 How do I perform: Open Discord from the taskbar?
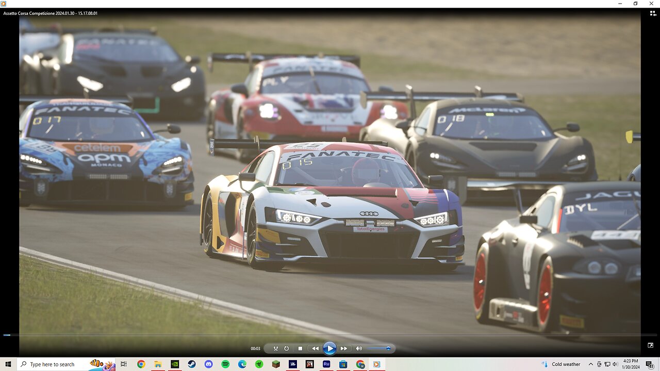(x=208, y=364)
